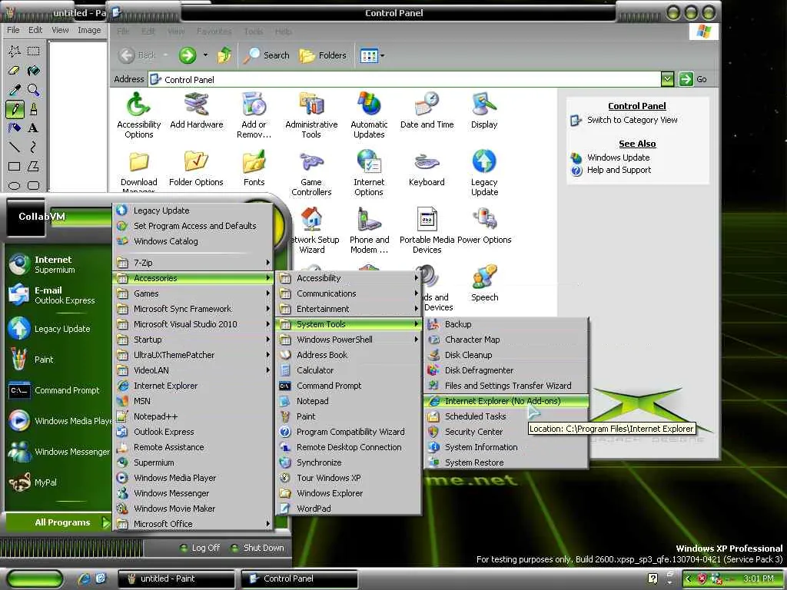Open the Forward history dropdown arrow
The height and width of the screenshot is (590, 787).
click(x=205, y=55)
